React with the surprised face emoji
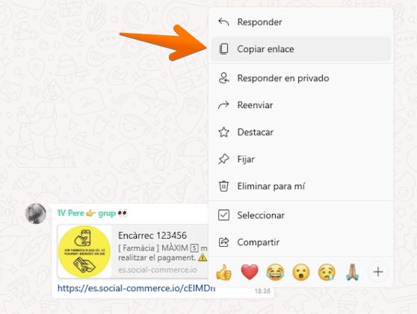This screenshot has width=417, height=314. 301,272
